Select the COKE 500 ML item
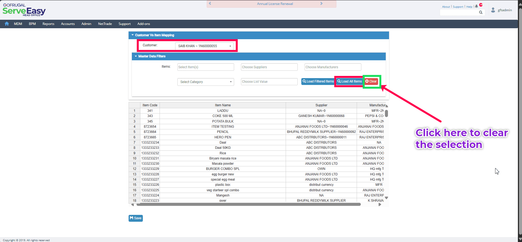Image resolution: width=522 pixels, height=242 pixels. tap(223, 116)
